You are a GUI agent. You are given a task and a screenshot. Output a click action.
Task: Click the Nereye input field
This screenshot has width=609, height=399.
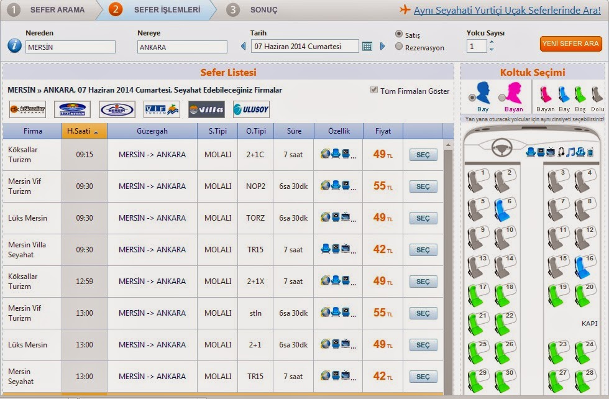pyautogui.click(x=182, y=47)
